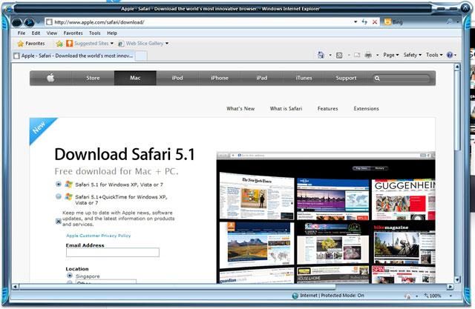Click the horizontal scrollbar right arrow

coord(451,287)
